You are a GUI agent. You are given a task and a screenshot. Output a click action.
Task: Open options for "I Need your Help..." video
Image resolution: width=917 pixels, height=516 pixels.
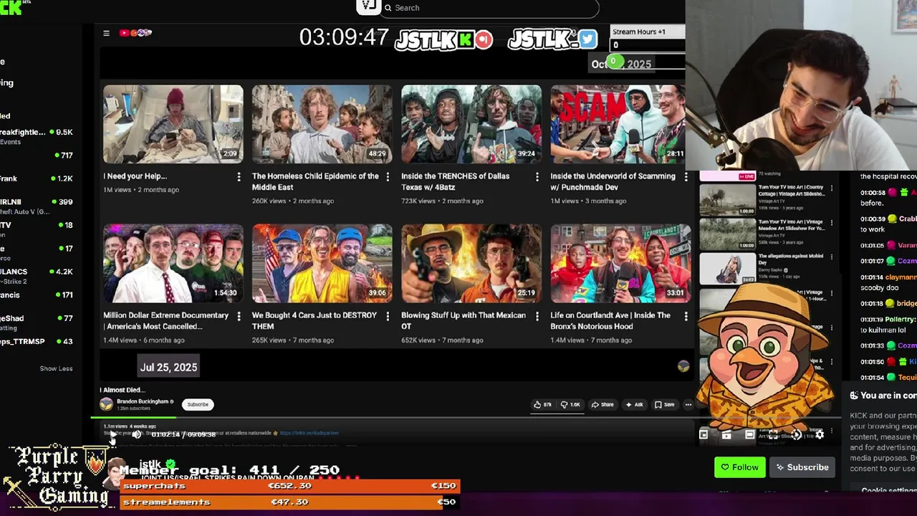click(239, 176)
